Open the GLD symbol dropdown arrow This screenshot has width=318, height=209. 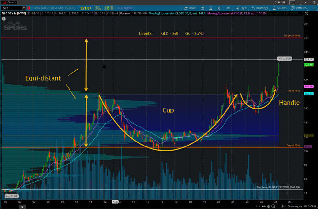(x=24, y=8)
